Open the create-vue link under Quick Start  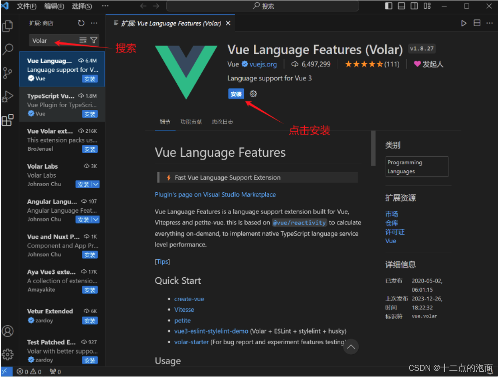(x=189, y=299)
